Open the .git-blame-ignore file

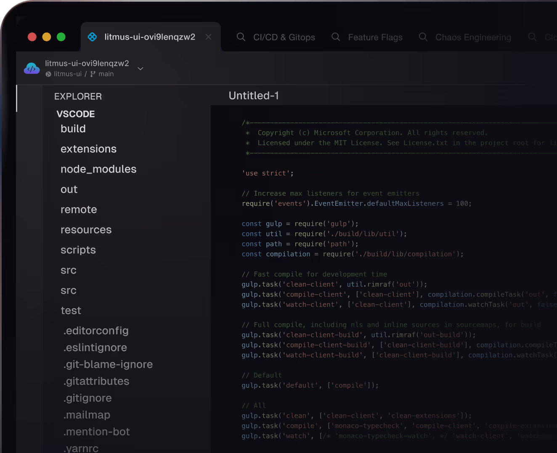coord(108,365)
